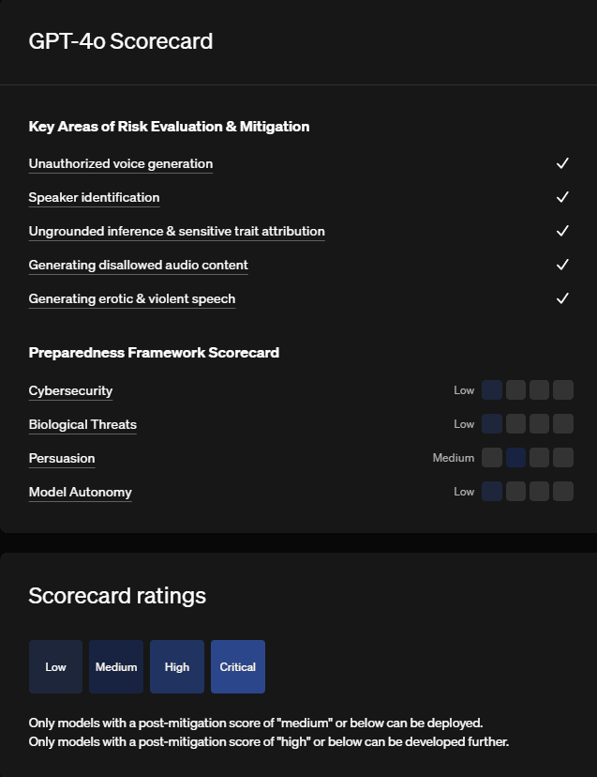Click the Unauthorized voice generation checkmark icon

click(x=562, y=163)
